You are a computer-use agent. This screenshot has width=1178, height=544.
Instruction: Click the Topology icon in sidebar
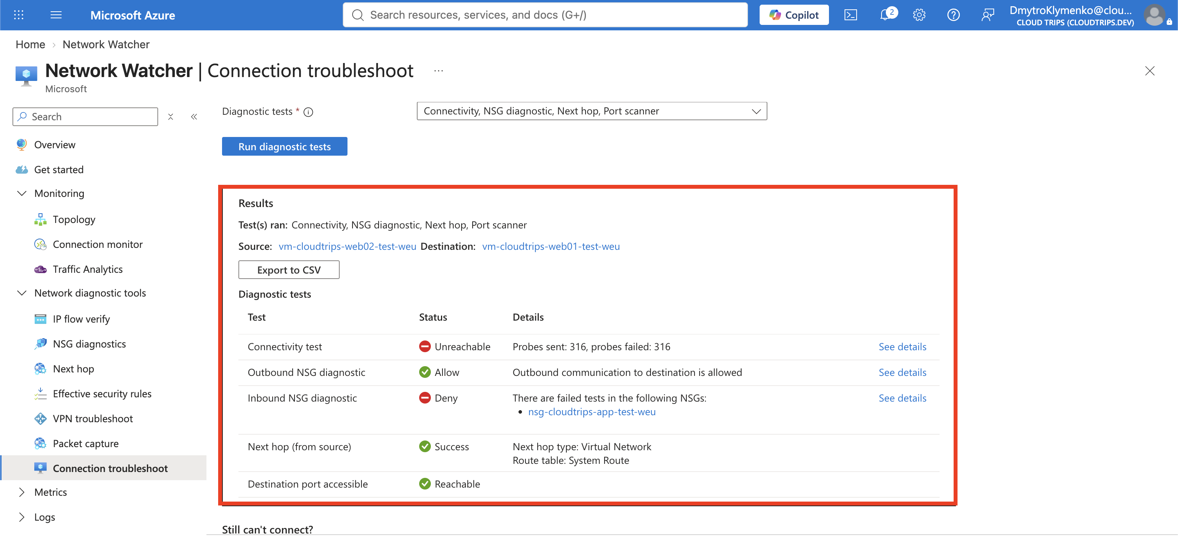click(40, 219)
